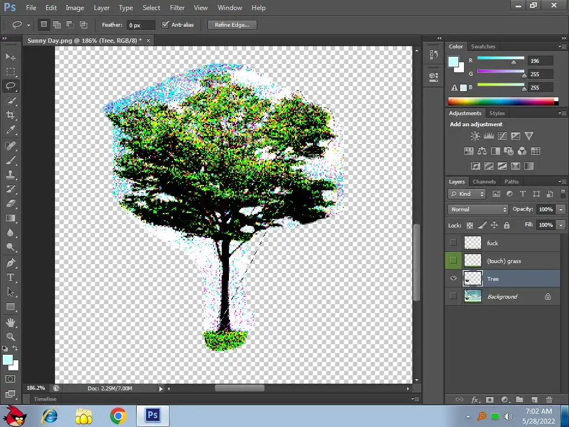569x427 pixels.
Task: Add a Levels adjustment
Action: [489, 136]
